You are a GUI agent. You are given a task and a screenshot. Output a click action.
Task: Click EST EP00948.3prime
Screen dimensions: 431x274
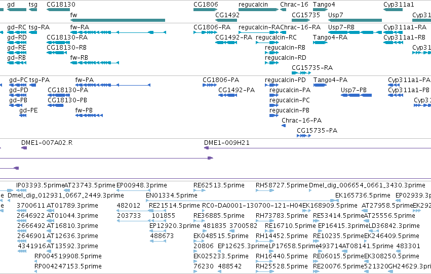point(142,185)
